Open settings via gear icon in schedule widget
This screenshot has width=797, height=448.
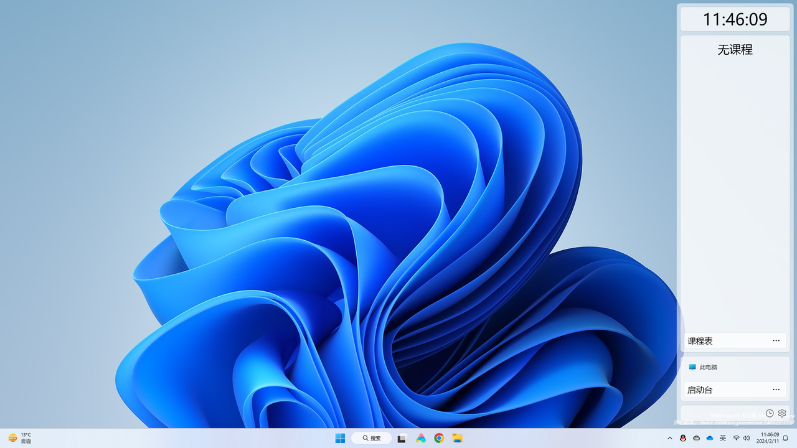pyautogui.click(x=782, y=413)
